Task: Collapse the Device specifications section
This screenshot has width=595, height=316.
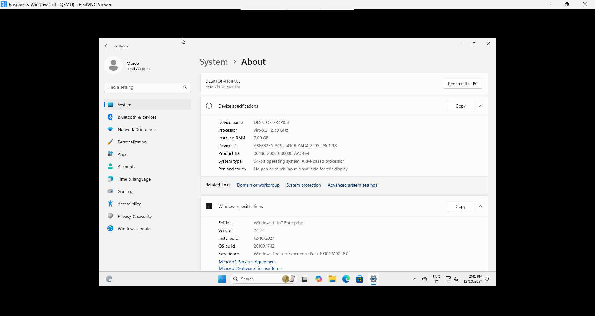Action: click(x=481, y=106)
